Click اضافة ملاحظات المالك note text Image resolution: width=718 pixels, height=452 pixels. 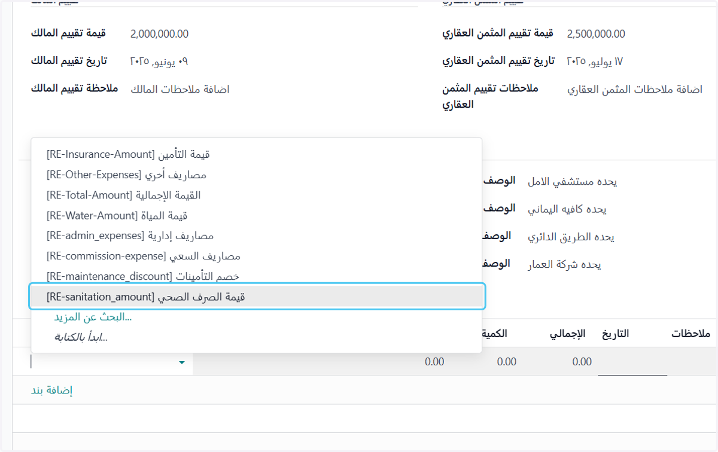(x=180, y=90)
